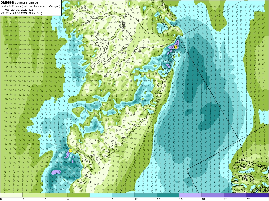
Task: Click the 8-10 m/s light cyan swatch
Action: pos(101,195)
